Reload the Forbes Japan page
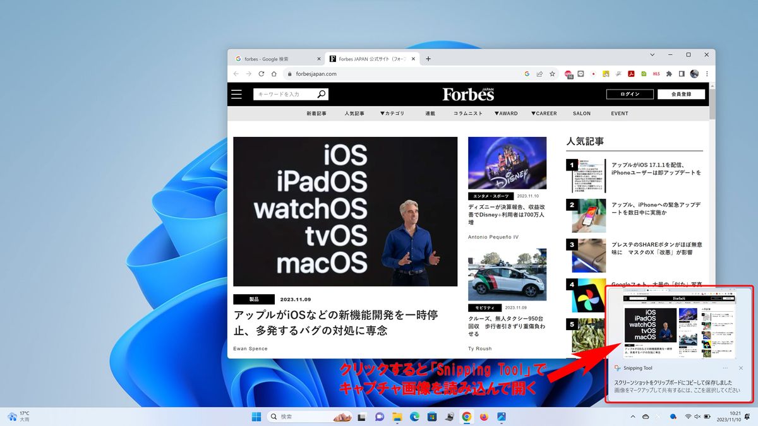758x426 pixels. click(261, 74)
